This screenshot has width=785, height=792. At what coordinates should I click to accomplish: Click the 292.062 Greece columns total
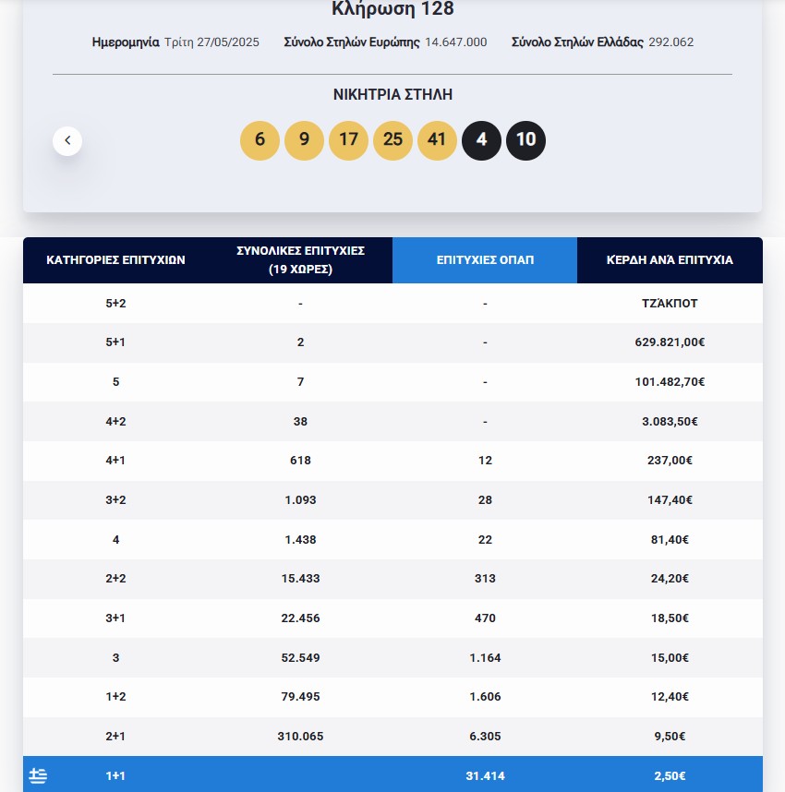coord(670,42)
